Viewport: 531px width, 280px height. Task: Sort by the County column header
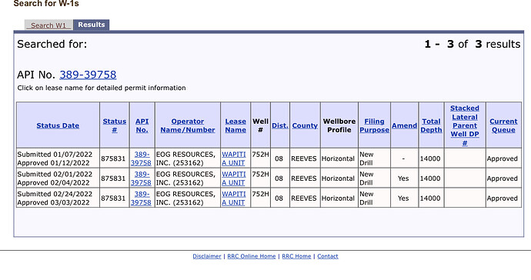(x=305, y=125)
